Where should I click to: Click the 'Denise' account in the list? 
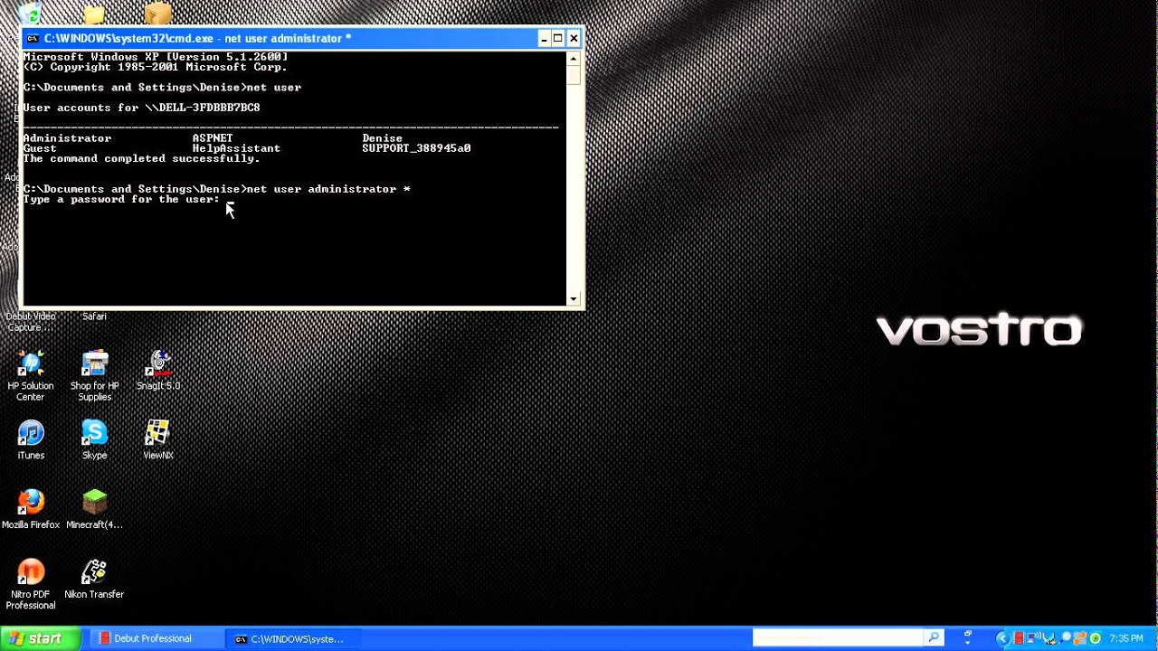pyautogui.click(x=383, y=138)
